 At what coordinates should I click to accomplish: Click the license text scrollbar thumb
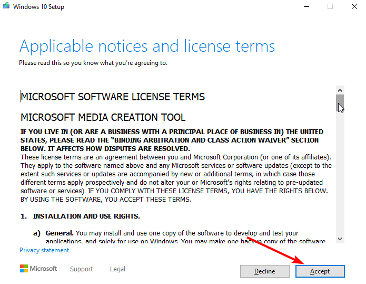[x=340, y=103]
